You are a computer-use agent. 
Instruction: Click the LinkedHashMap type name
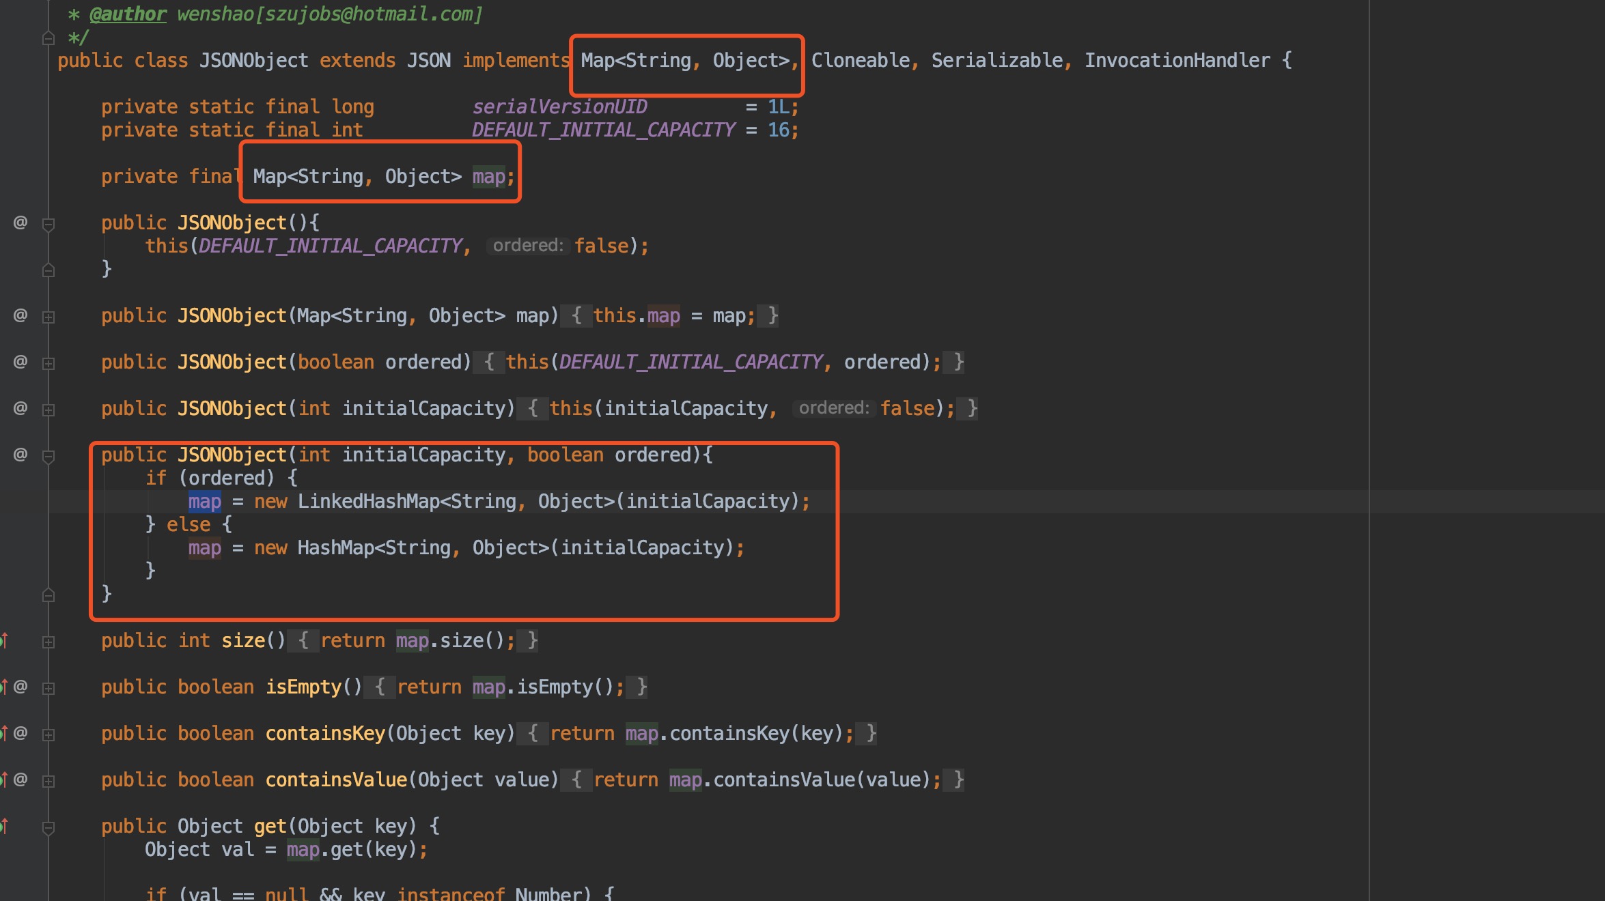[x=368, y=502]
